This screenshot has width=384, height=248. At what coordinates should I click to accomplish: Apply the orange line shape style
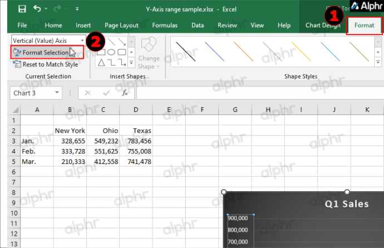click(x=243, y=51)
